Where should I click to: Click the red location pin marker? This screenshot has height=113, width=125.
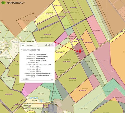(80, 51)
